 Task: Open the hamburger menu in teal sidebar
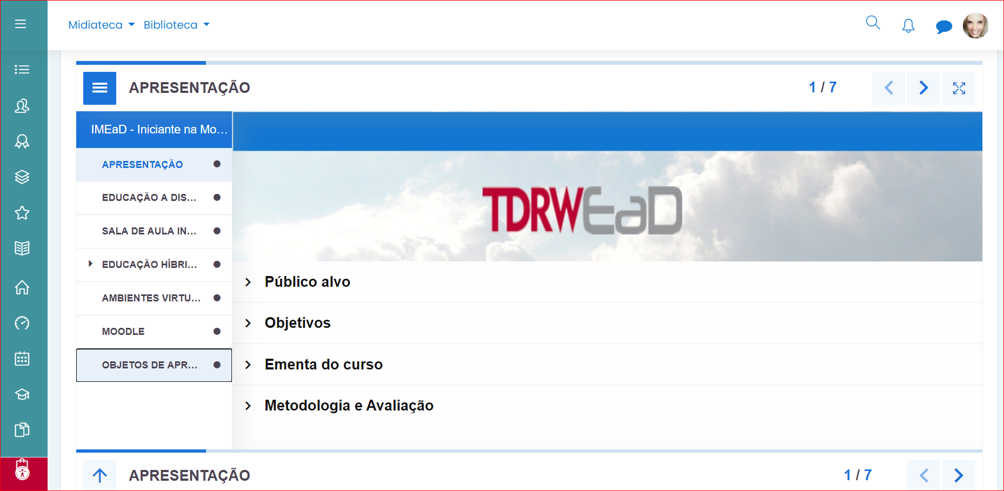[21, 24]
